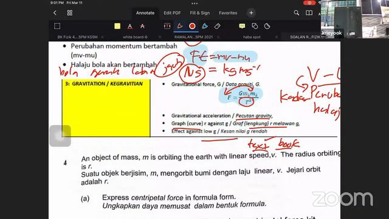The height and width of the screenshot is (219, 389).
Task: Close the white board-6 tab
Action: coord(160,37)
